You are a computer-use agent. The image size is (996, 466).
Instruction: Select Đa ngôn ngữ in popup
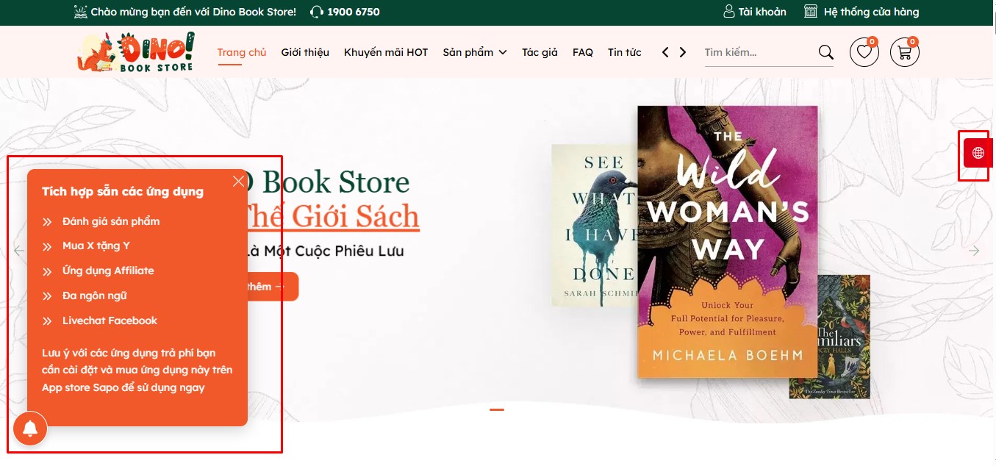pyautogui.click(x=95, y=295)
